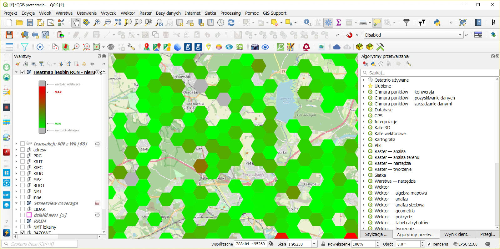The height and width of the screenshot is (249, 500).
Task: Focus the Szukaj algorithm search field
Action: click(x=430, y=73)
